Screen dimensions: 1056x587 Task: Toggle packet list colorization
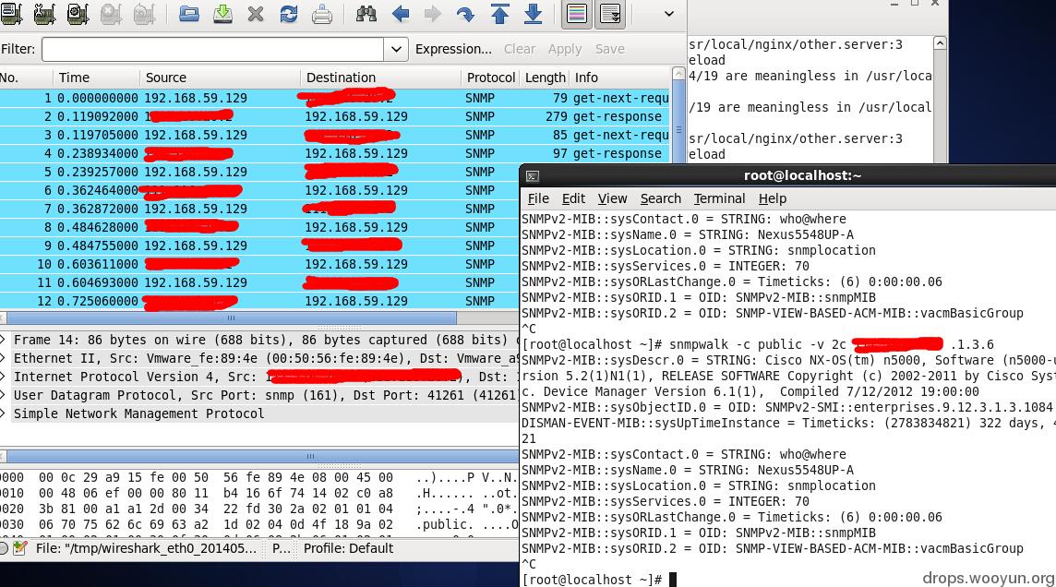tap(577, 14)
